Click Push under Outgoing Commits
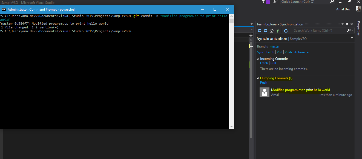 click(x=263, y=83)
